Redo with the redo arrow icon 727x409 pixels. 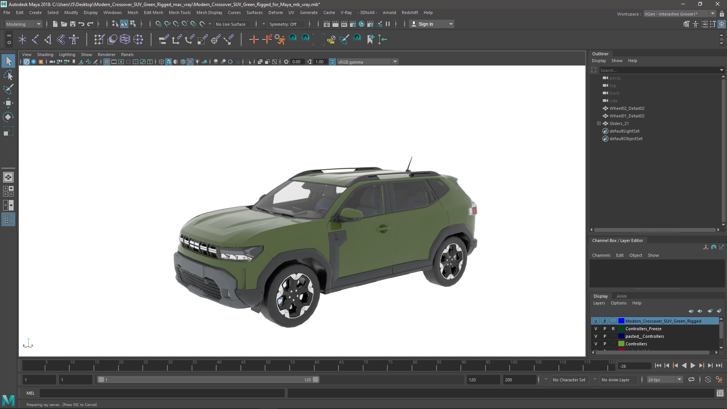point(90,24)
